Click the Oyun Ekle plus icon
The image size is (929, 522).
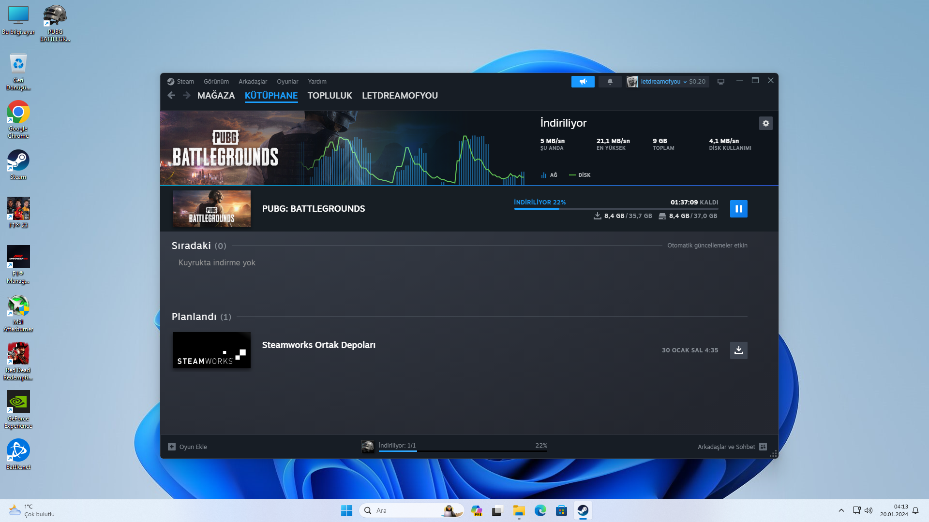[x=172, y=447]
